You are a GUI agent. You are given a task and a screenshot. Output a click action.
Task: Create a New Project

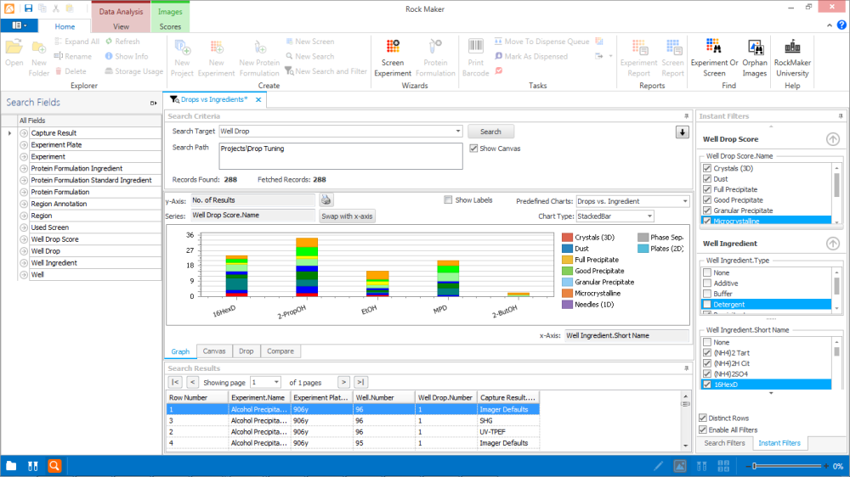click(x=182, y=58)
